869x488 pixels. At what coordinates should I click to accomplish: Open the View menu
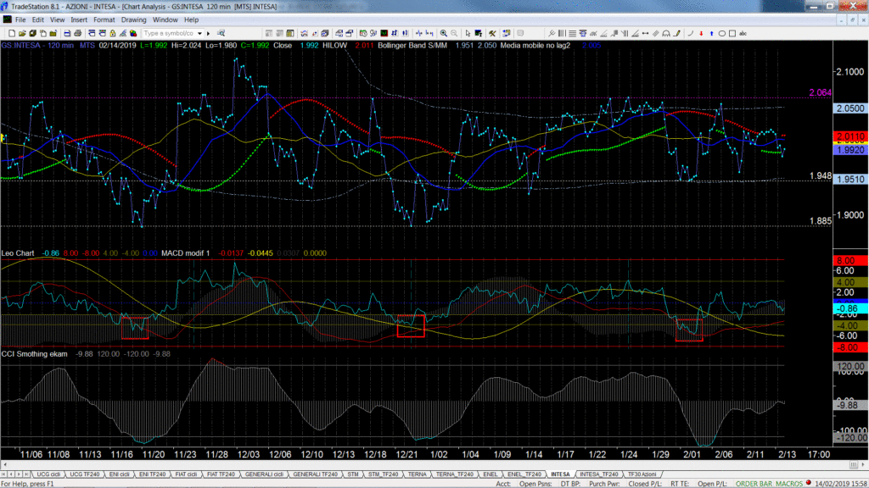point(57,20)
